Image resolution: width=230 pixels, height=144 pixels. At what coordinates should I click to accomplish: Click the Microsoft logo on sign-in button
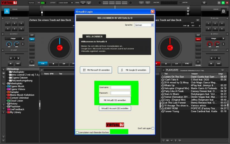(84, 70)
